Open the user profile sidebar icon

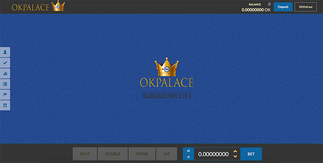5,52
